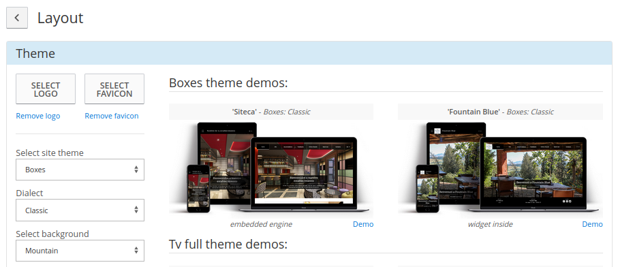Open the Fountain Blue Demo link

coord(592,224)
